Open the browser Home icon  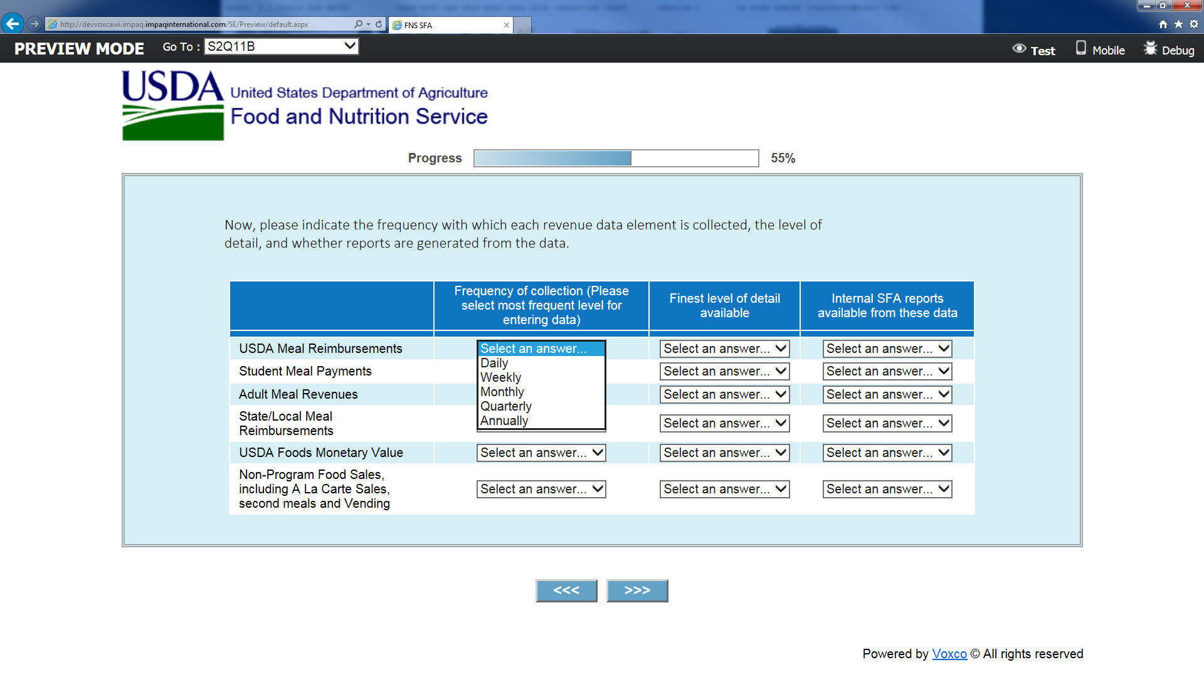[1163, 24]
